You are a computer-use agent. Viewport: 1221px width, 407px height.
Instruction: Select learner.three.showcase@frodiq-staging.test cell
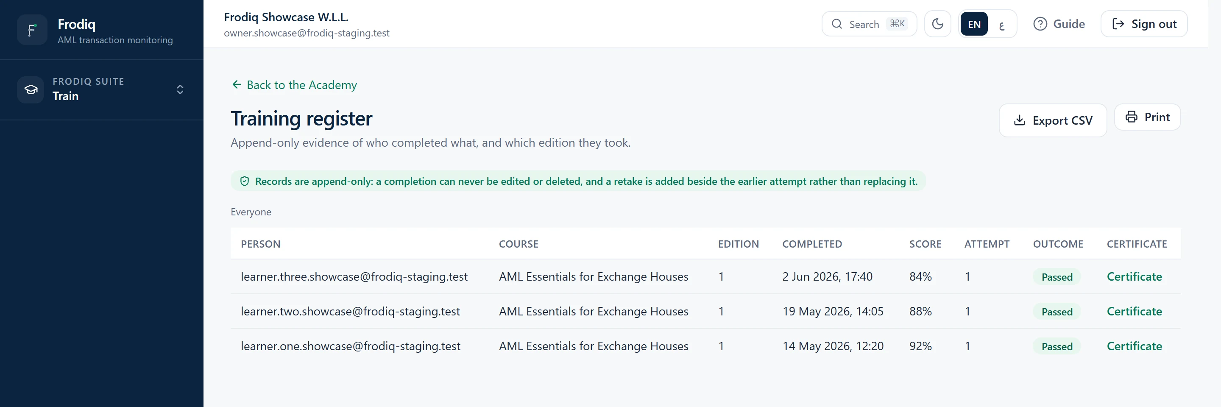click(x=354, y=276)
